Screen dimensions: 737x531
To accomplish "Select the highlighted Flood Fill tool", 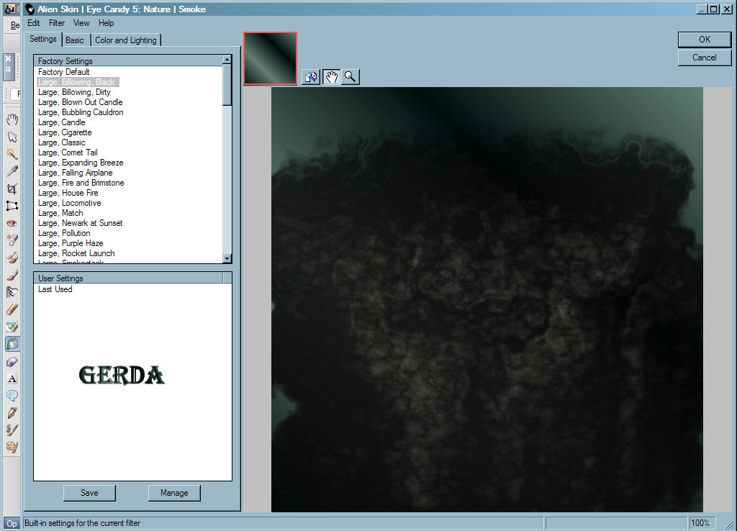I will pyautogui.click(x=12, y=344).
